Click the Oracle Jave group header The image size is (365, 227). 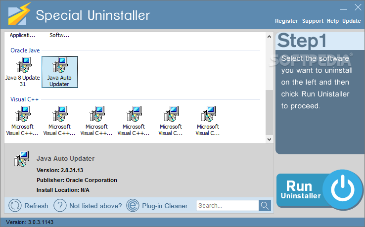click(25, 50)
